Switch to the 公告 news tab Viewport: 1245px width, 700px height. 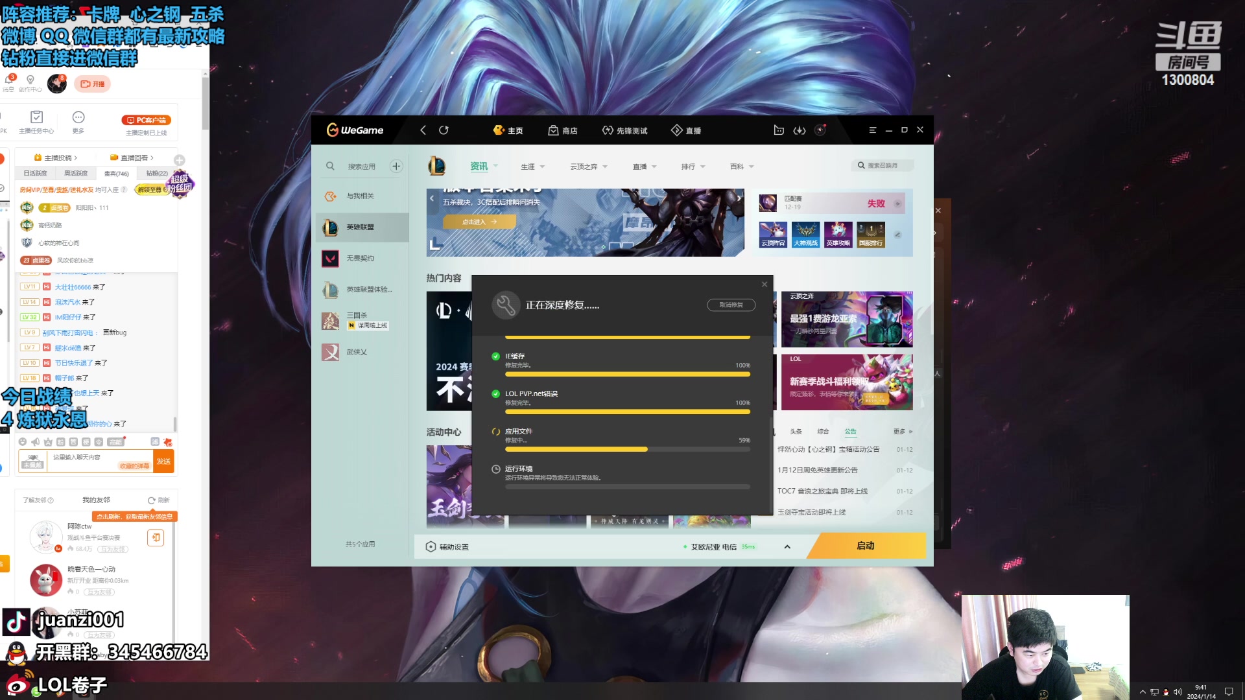pyautogui.click(x=850, y=432)
